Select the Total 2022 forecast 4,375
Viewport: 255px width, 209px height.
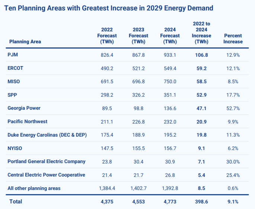[107, 202]
